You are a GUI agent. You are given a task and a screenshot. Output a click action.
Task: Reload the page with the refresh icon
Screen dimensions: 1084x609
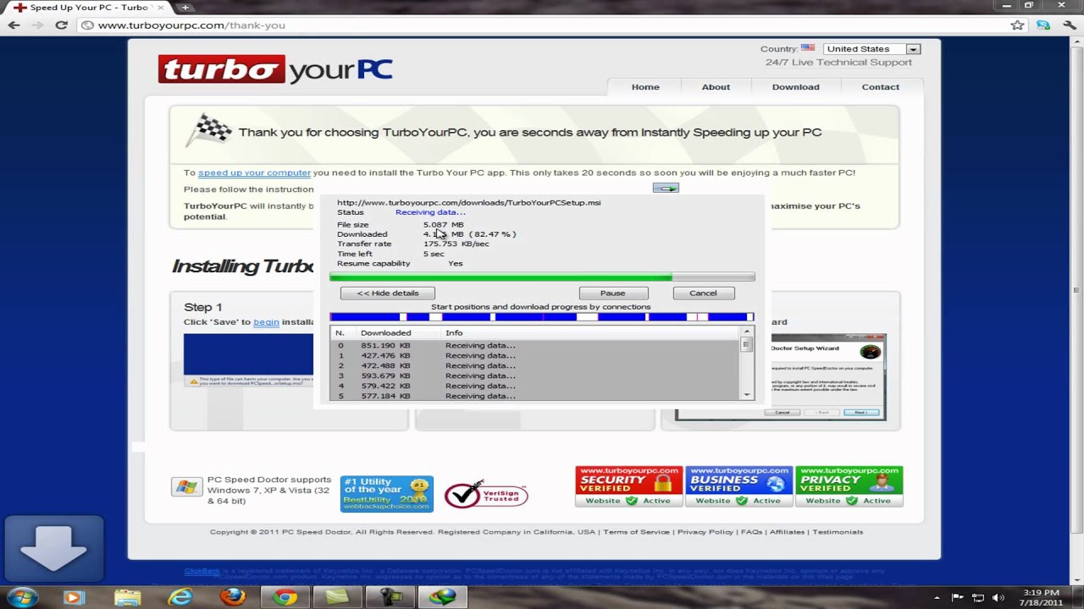point(61,25)
